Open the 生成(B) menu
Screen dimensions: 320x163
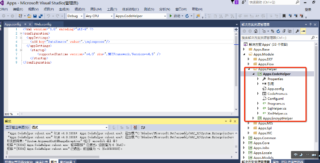coord(64,9)
